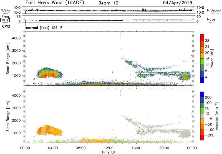The height and width of the screenshot is (154, 222).
Task: Click the 'N.Search' legend label
Action: tap(214, 10)
